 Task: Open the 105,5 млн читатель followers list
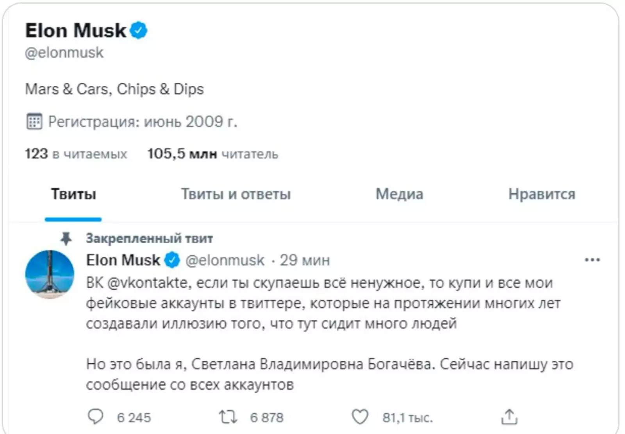pyautogui.click(x=212, y=154)
